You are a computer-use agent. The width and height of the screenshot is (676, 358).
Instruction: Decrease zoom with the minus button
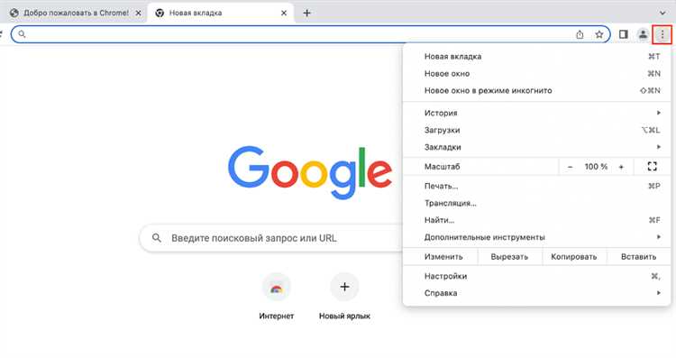(x=570, y=167)
